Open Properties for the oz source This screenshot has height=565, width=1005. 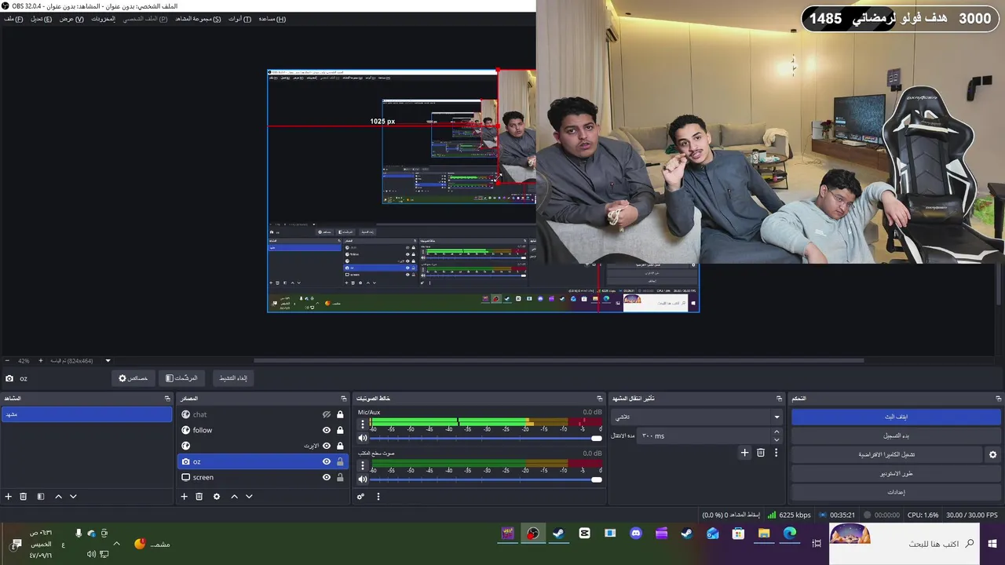point(133,378)
